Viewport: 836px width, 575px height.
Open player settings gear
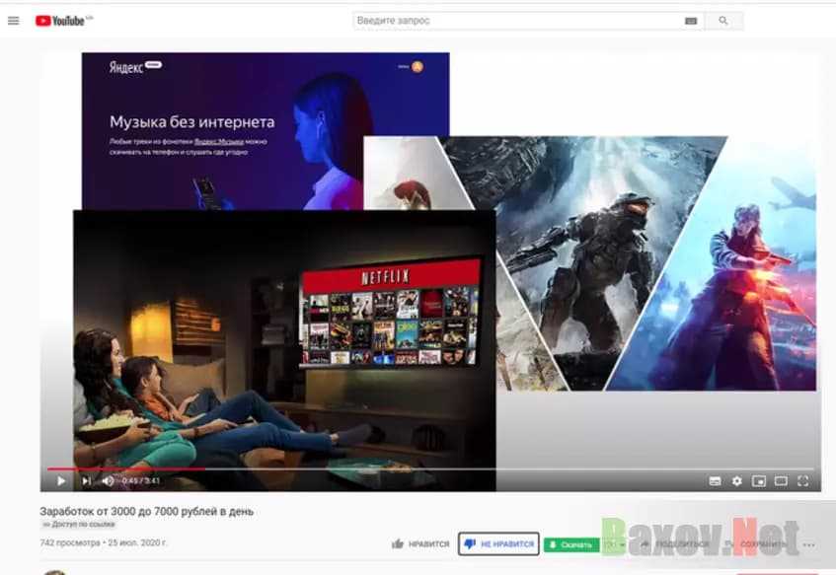click(736, 481)
